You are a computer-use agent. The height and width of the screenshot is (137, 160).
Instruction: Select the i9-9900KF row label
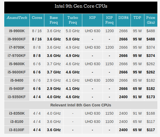click(17, 39)
